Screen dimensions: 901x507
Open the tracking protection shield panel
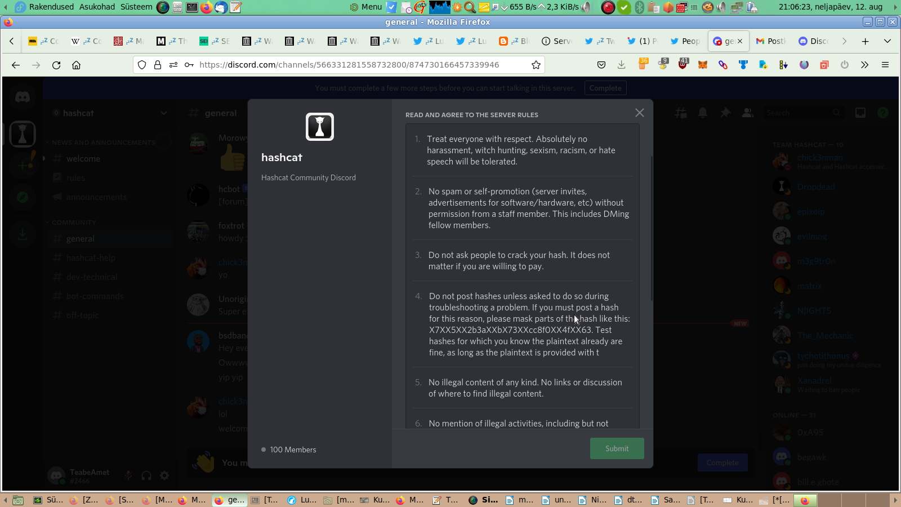click(142, 65)
